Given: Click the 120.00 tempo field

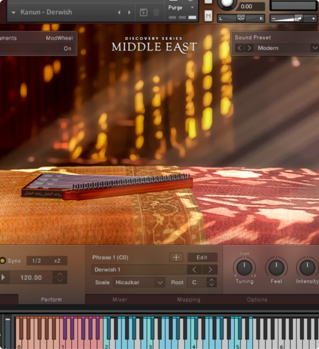Looking at the screenshot, I should 31,278.
